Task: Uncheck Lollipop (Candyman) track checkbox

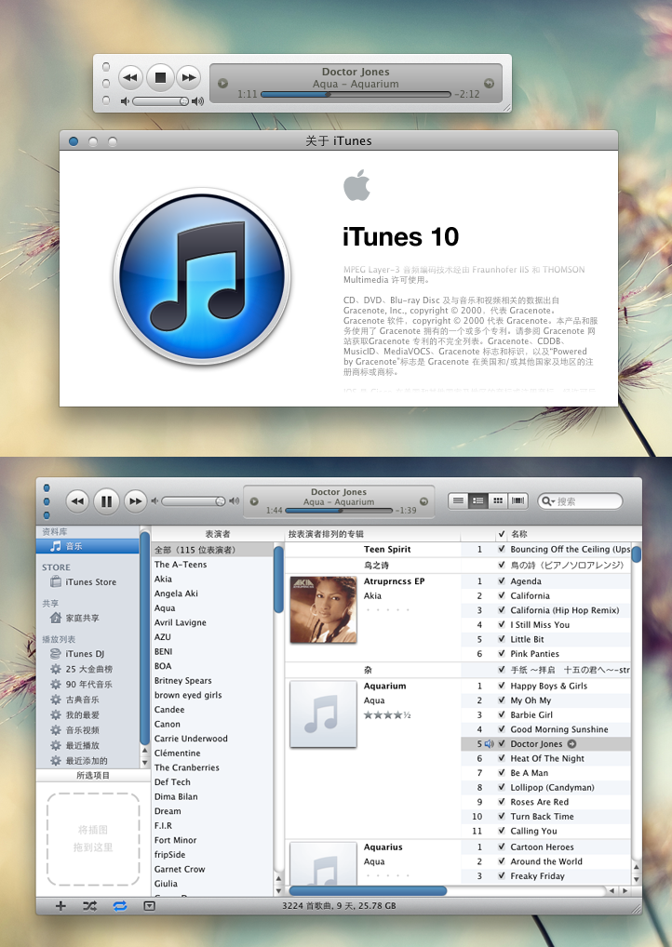Action: 501,788
